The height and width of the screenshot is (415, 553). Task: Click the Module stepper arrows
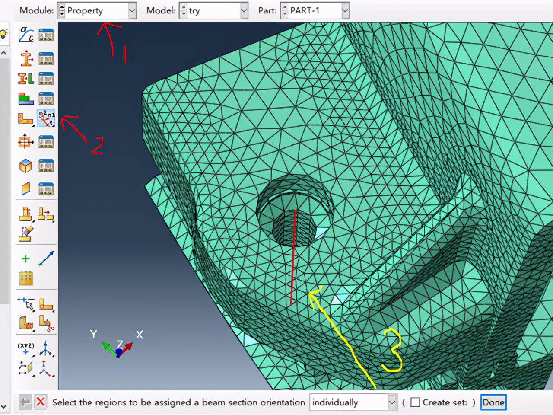point(62,11)
